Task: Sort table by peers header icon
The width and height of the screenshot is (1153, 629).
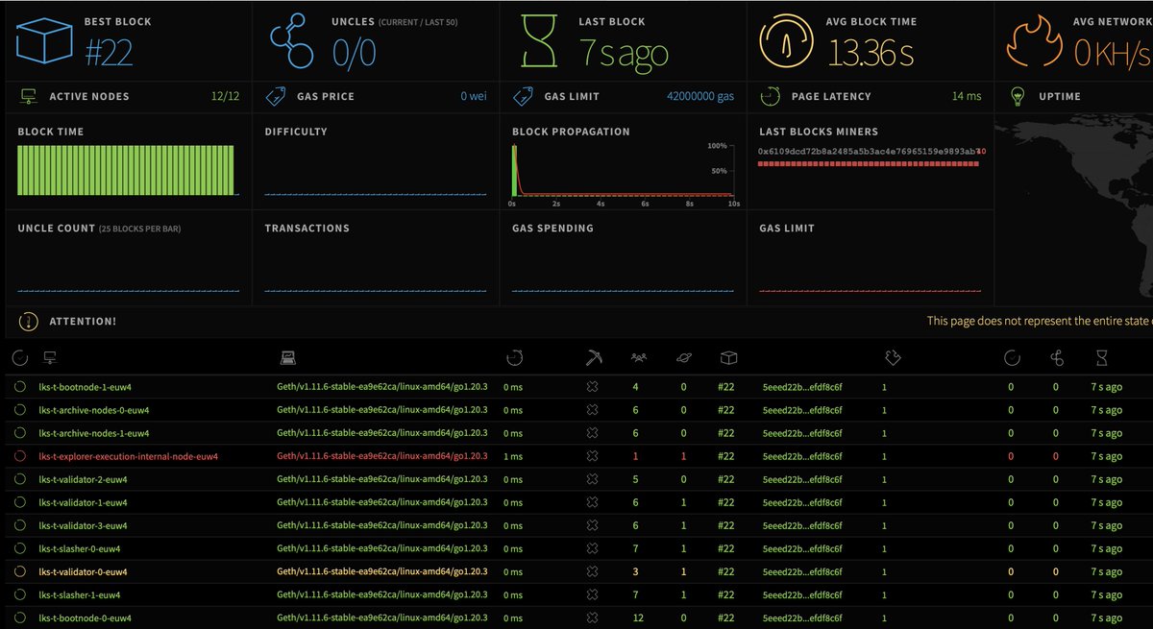Action: pyautogui.click(x=638, y=358)
